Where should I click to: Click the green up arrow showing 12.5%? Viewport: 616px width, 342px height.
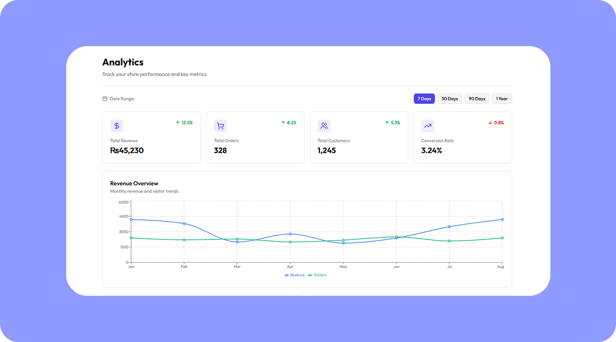click(x=178, y=122)
